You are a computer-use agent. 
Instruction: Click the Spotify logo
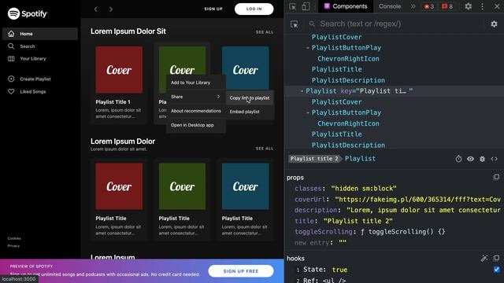[27, 14]
